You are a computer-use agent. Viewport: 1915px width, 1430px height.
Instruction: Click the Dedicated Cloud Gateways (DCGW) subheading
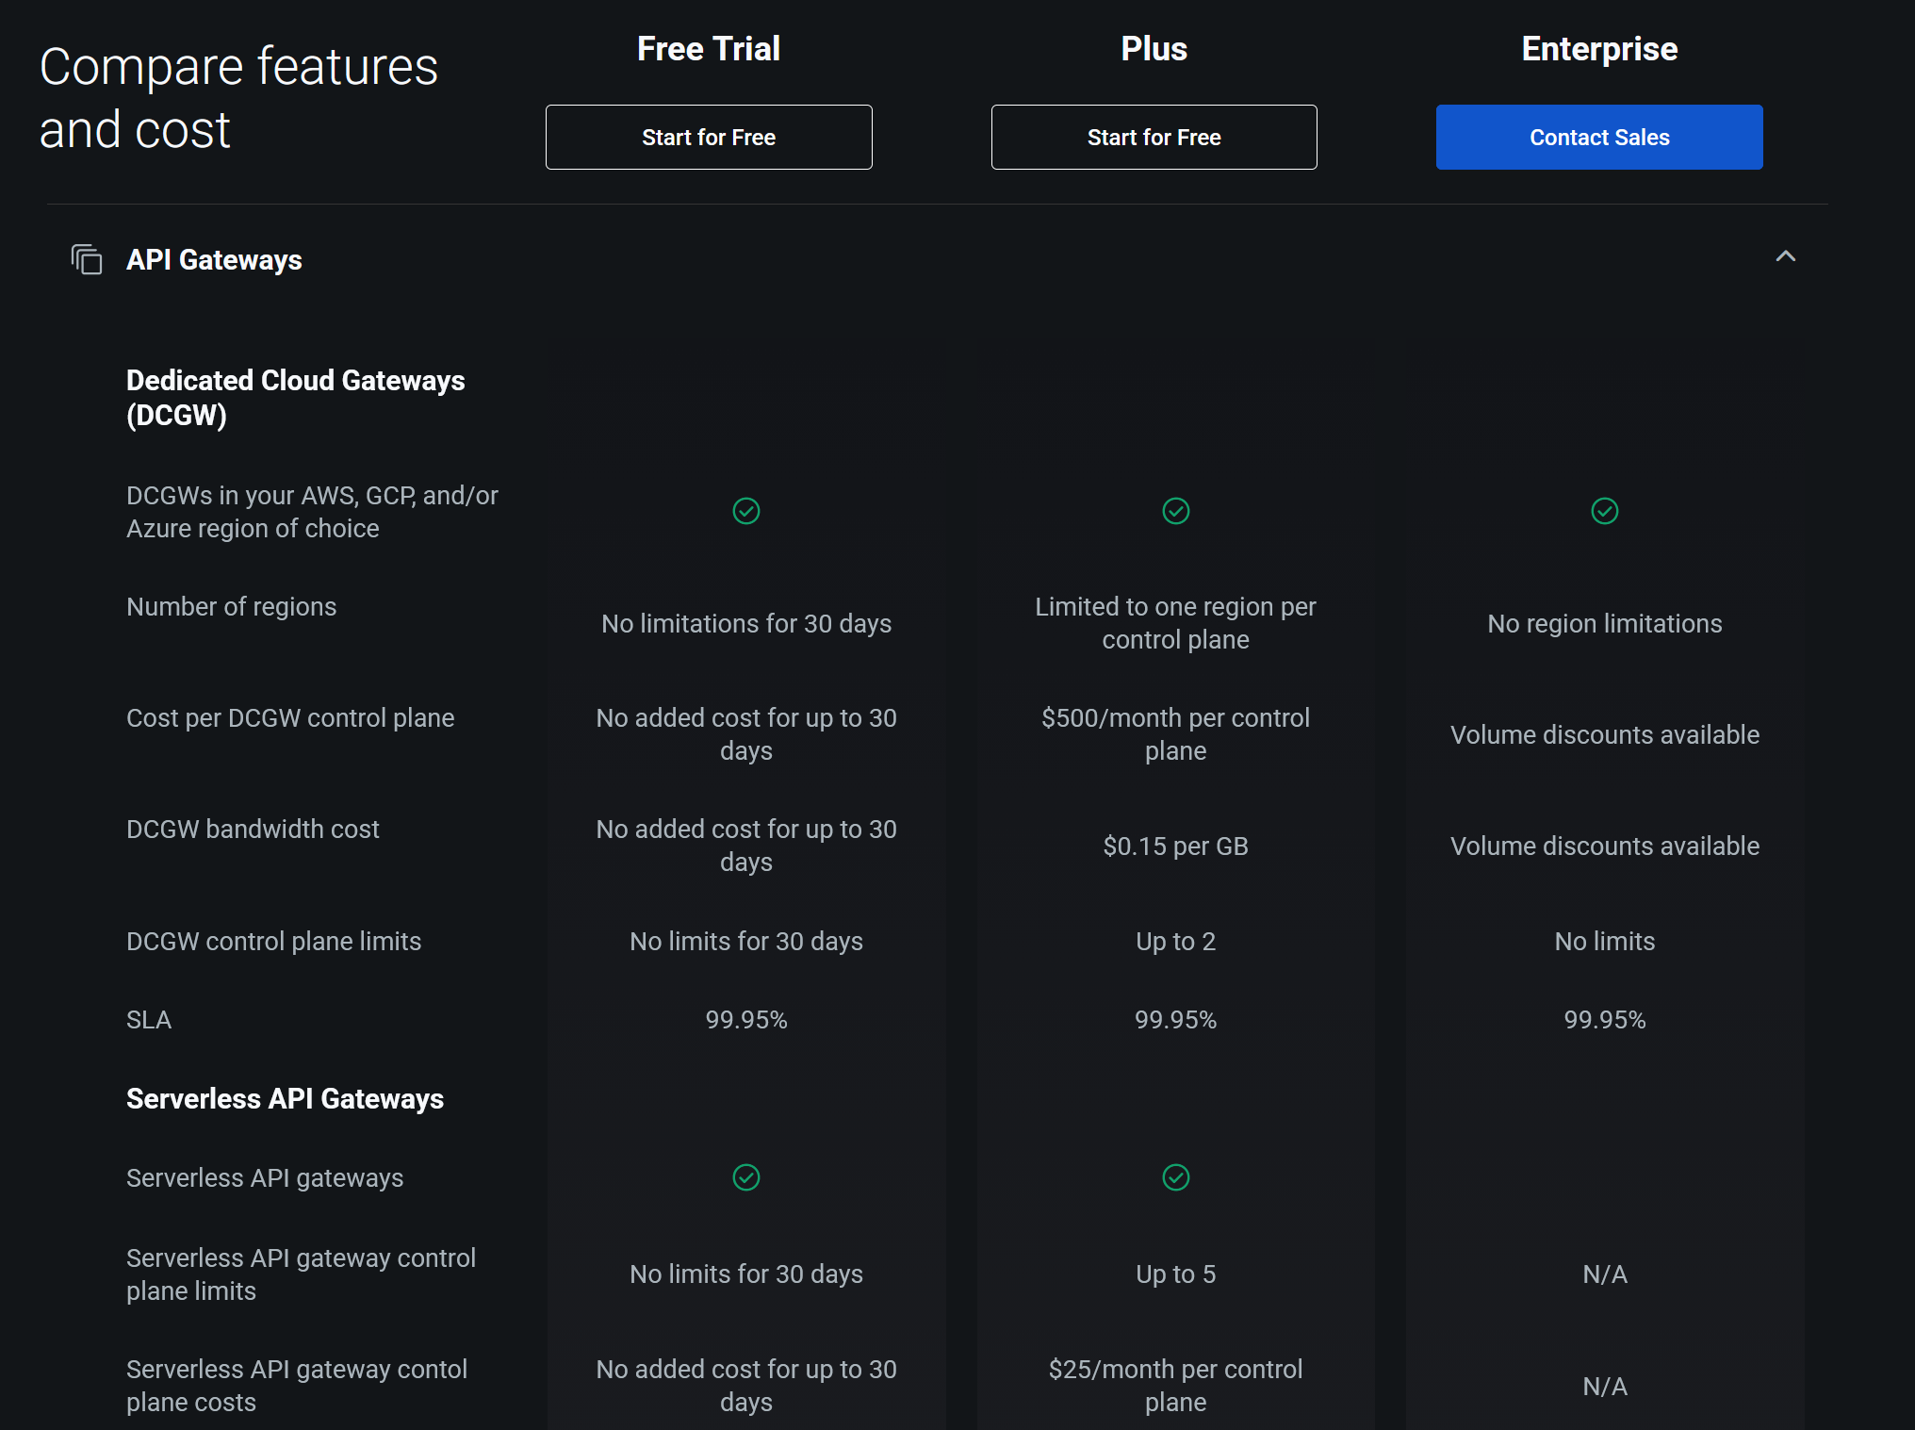[x=295, y=398]
